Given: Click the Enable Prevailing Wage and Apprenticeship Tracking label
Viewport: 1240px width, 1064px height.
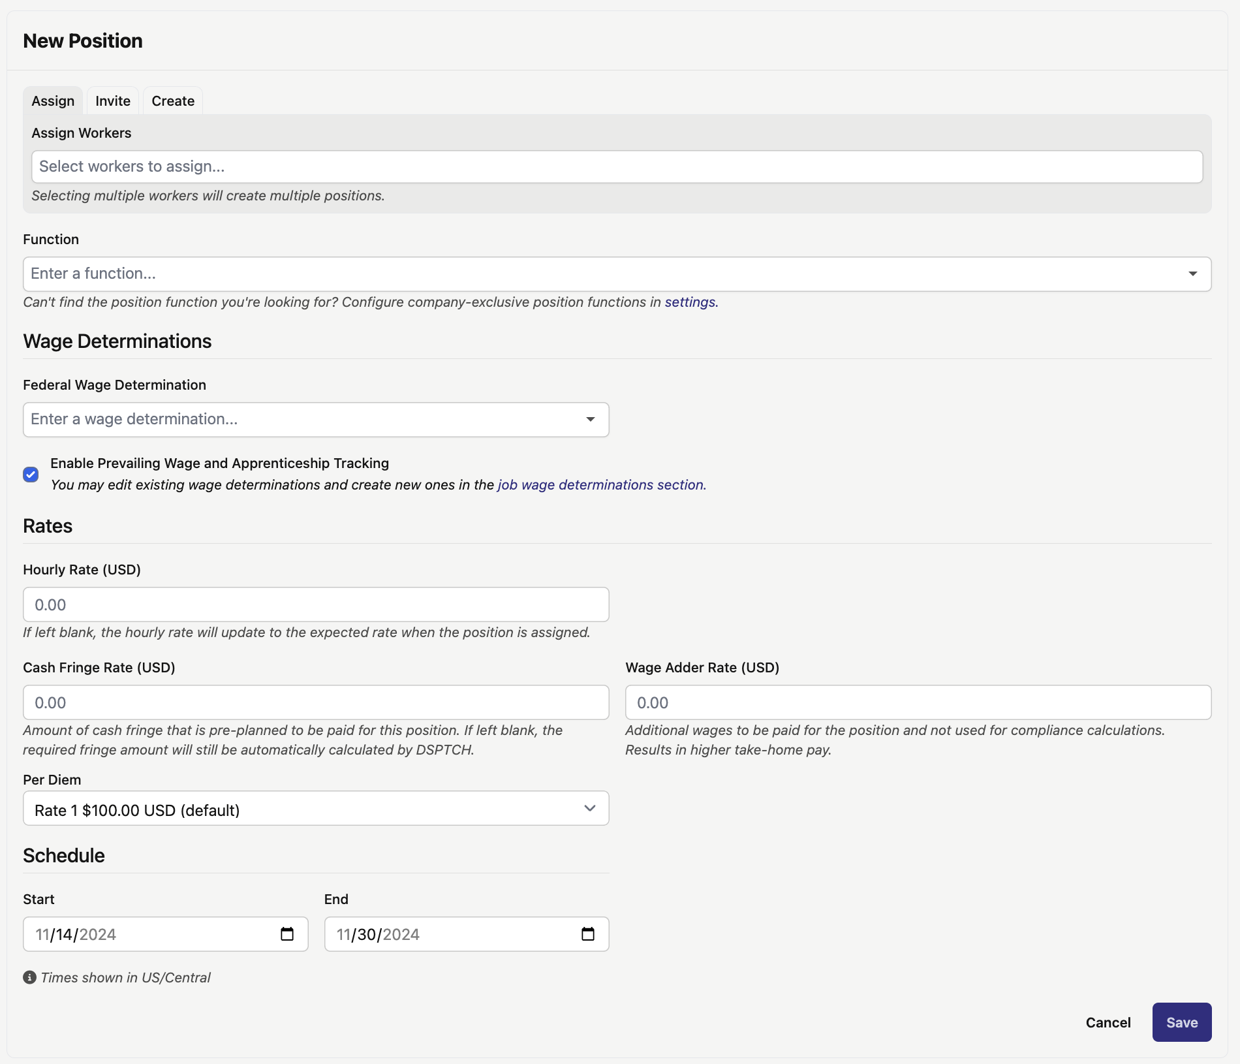Looking at the screenshot, I should click(219, 463).
